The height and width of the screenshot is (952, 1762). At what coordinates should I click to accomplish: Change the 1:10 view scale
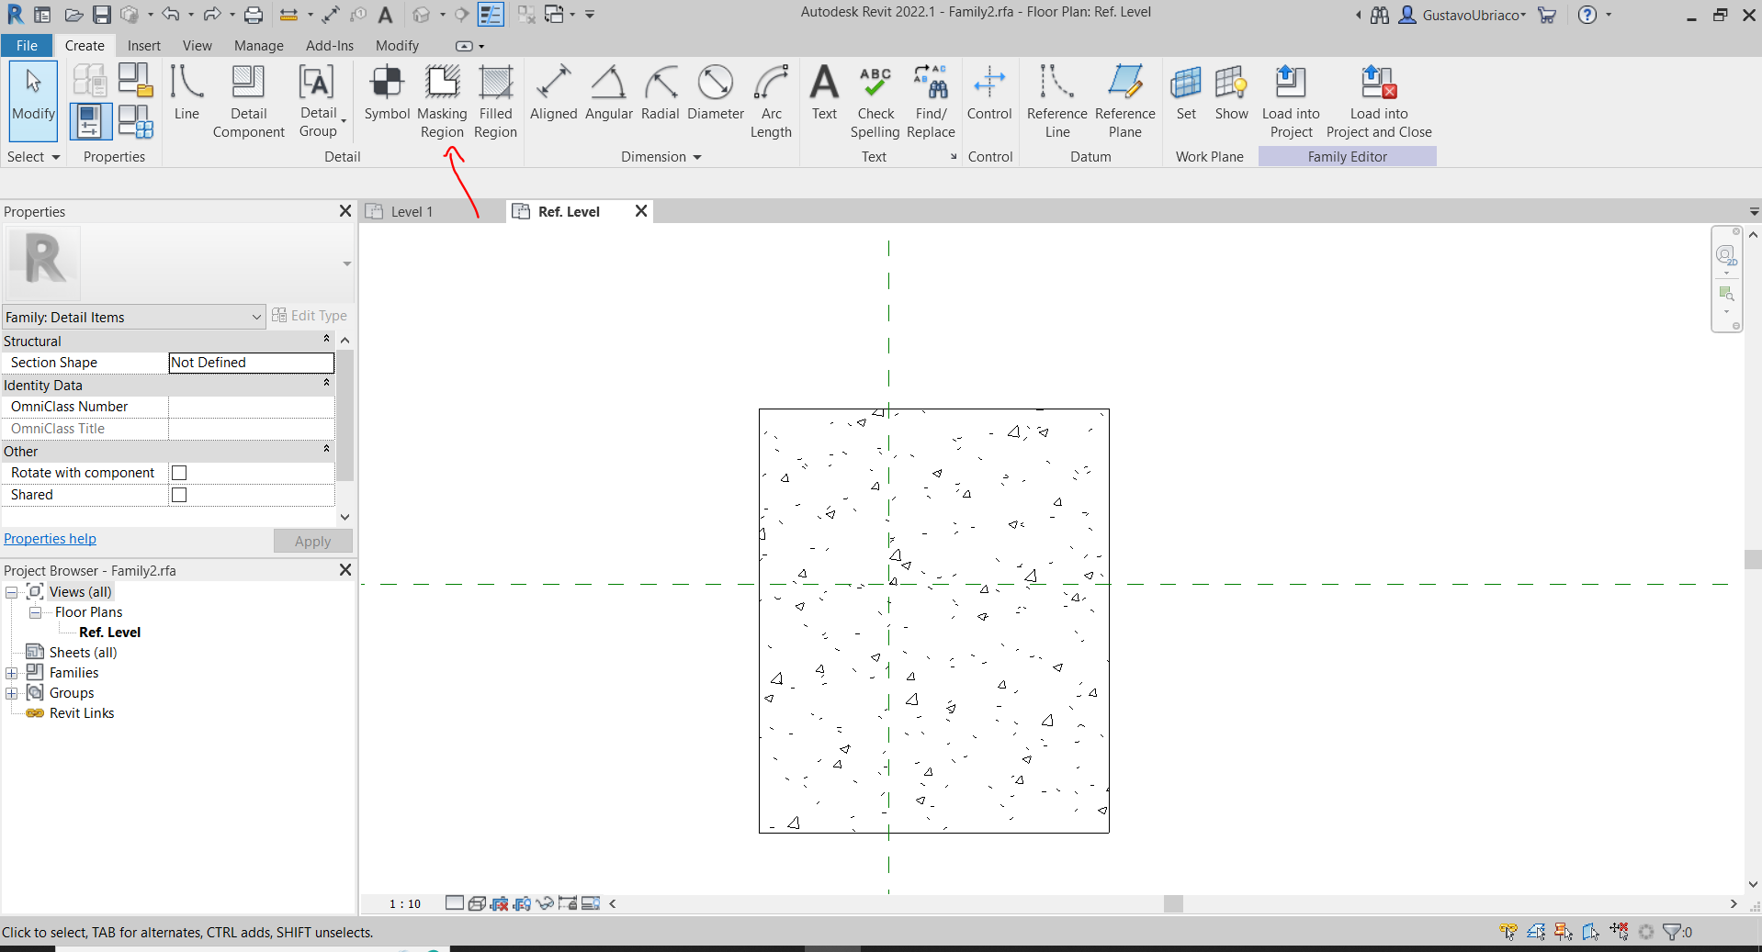pyautogui.click(x=404, y=903)
